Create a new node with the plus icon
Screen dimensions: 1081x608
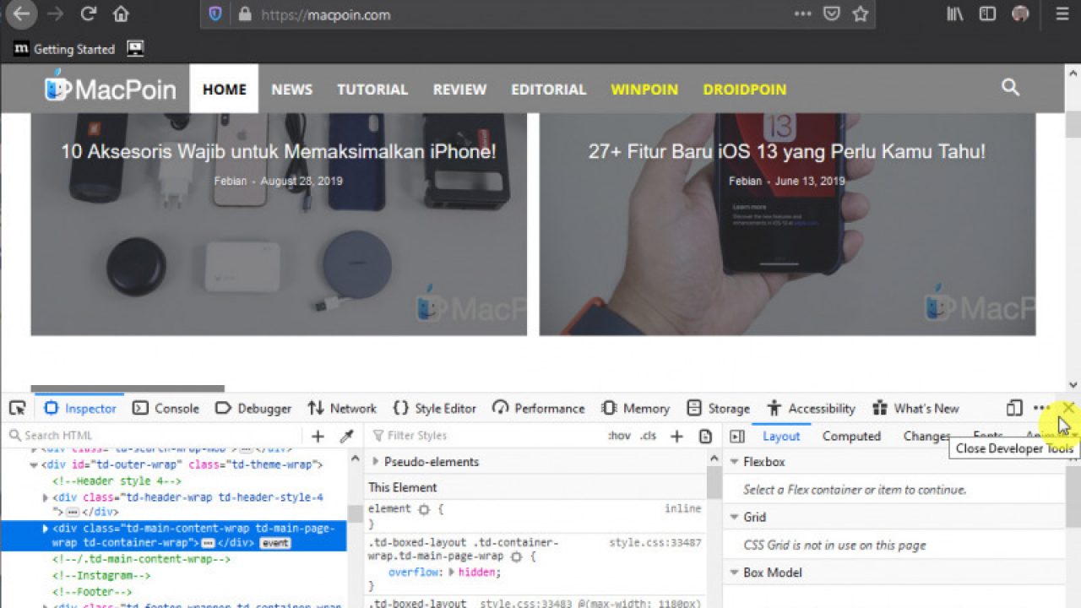point(318,436)
